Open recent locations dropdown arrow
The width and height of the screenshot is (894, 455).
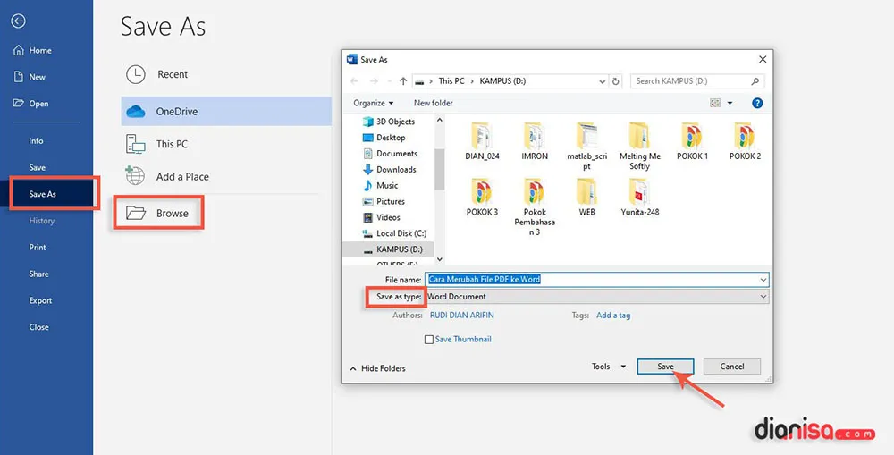pos(390,81)
